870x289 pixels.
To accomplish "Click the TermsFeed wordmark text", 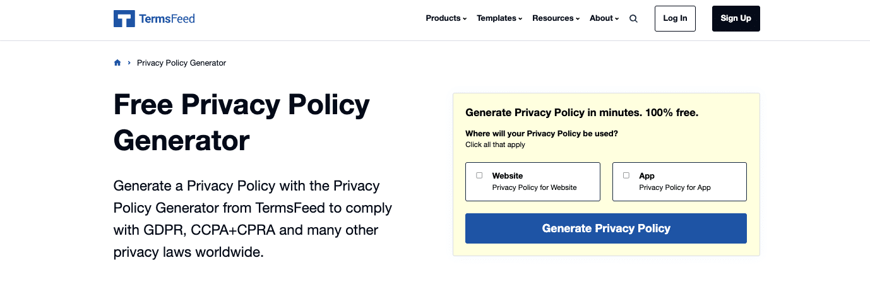I will pyautogui.click(x=167, y=19).
